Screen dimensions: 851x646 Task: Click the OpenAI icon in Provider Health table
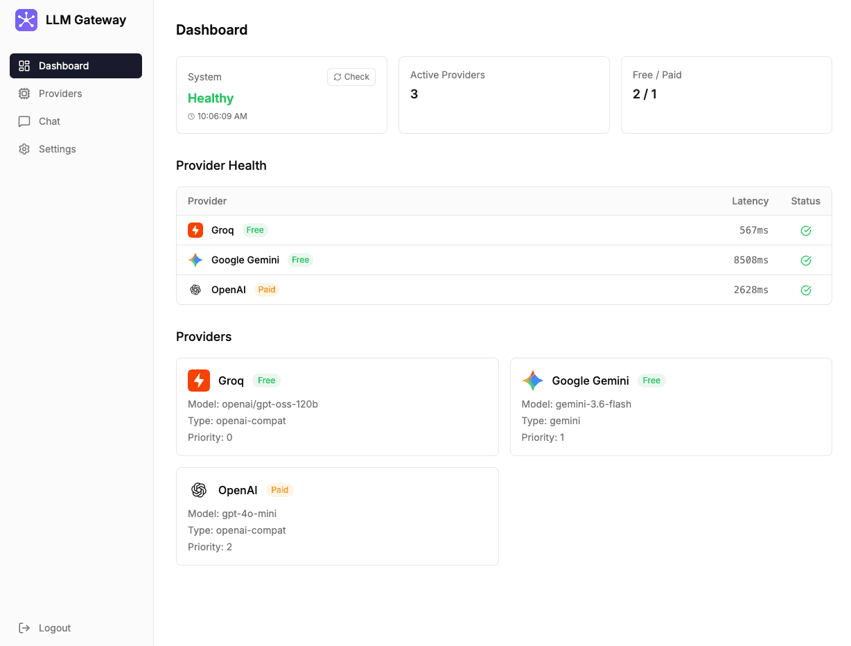click(x=195, y=290)
